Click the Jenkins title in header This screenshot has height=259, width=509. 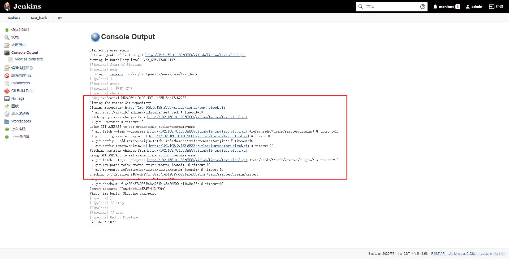[27, 6]
